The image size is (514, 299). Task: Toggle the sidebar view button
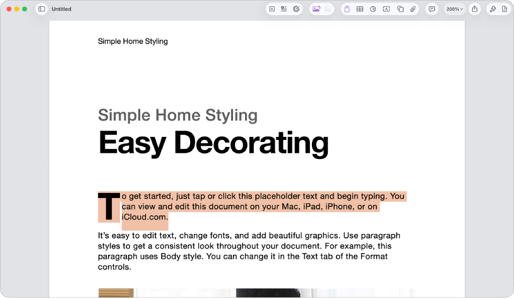click(x=42, y=9)
